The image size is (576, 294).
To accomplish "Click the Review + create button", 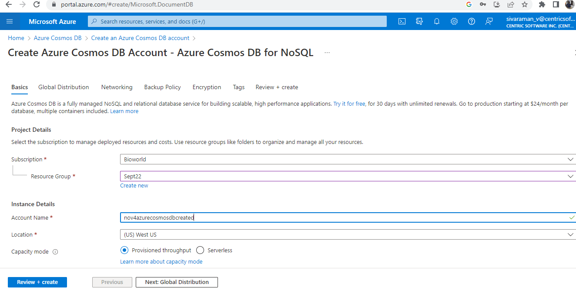I will pos(37,282).
